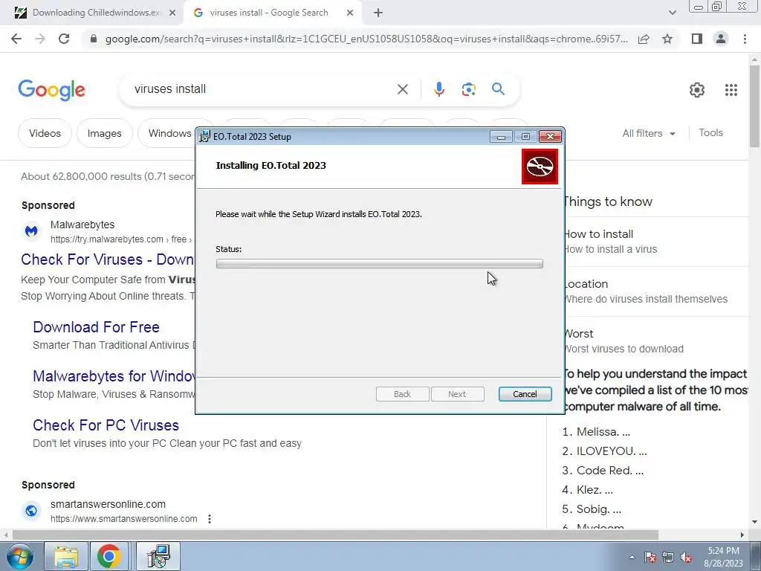Viewport: 761px width, 571px height.
Task: Click the EO.Total 2023 Setup title bar icon
Action: pyautogui.click(x=205, y=137)
